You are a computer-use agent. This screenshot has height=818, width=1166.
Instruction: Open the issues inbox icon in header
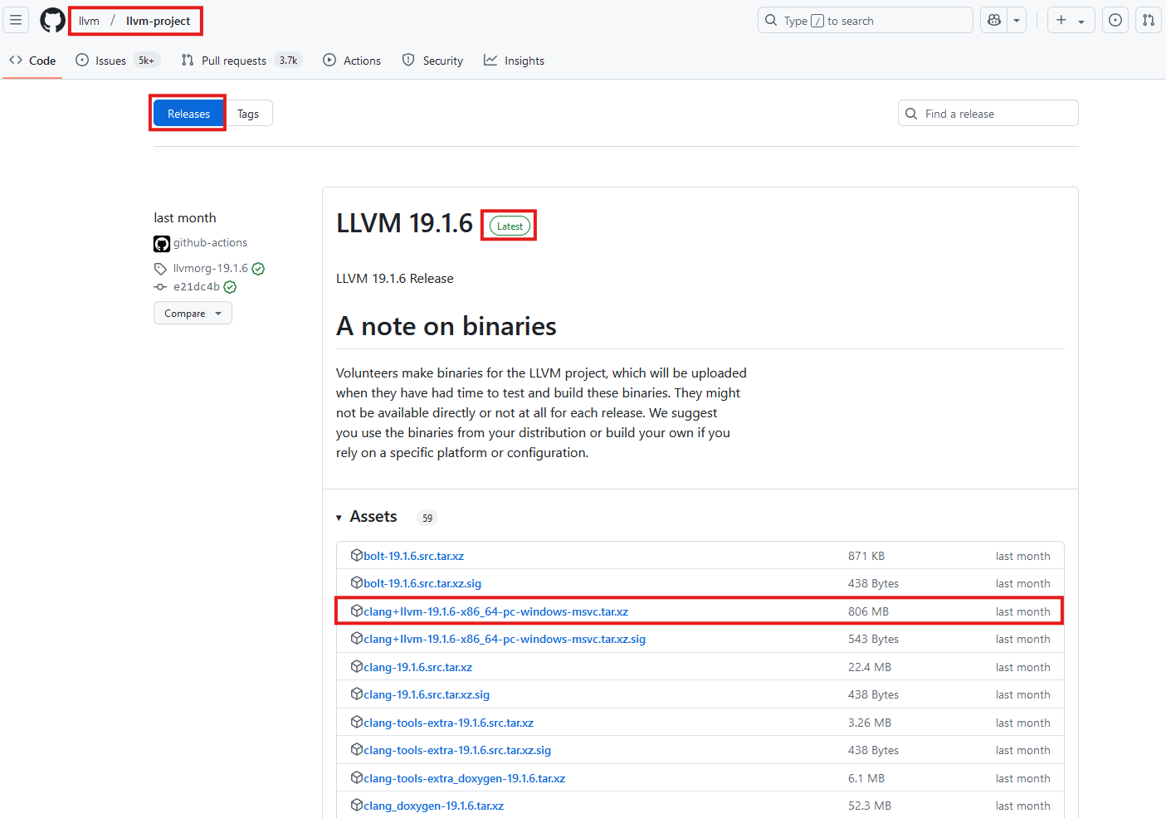point(1115,20)
